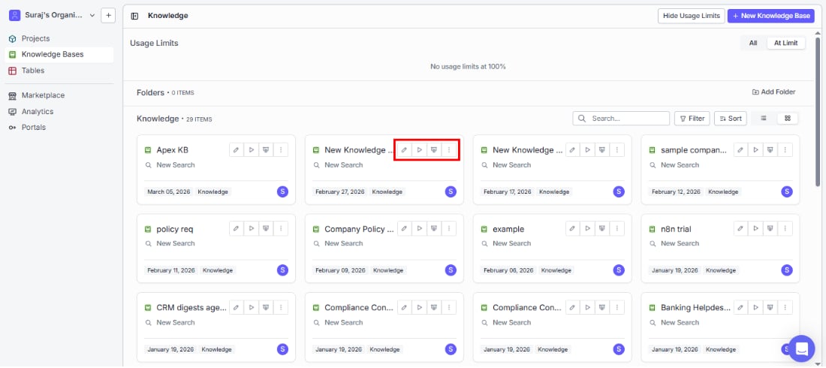Open more options on February 27, 2026 card
The image size is (826, 368).
click(449, 149)
